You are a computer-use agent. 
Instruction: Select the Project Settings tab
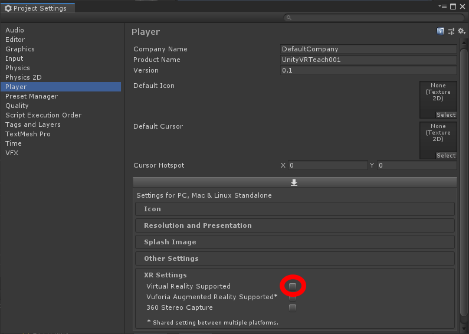coord(38,8)
